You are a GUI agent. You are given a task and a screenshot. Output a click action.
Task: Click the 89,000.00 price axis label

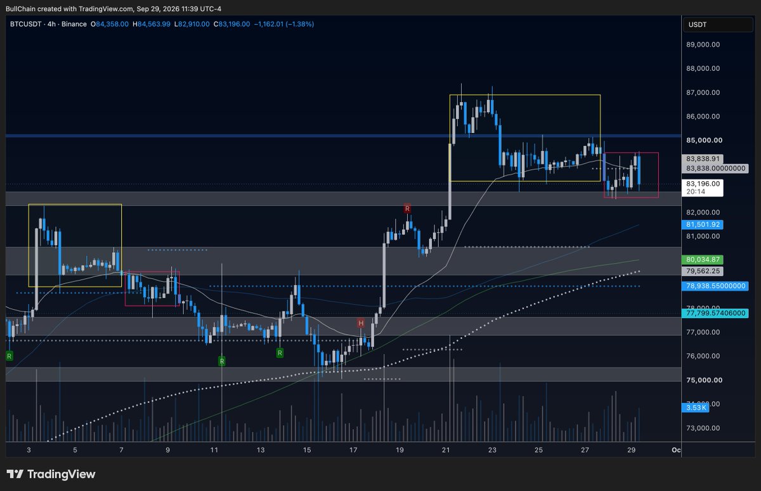(703, 45)
